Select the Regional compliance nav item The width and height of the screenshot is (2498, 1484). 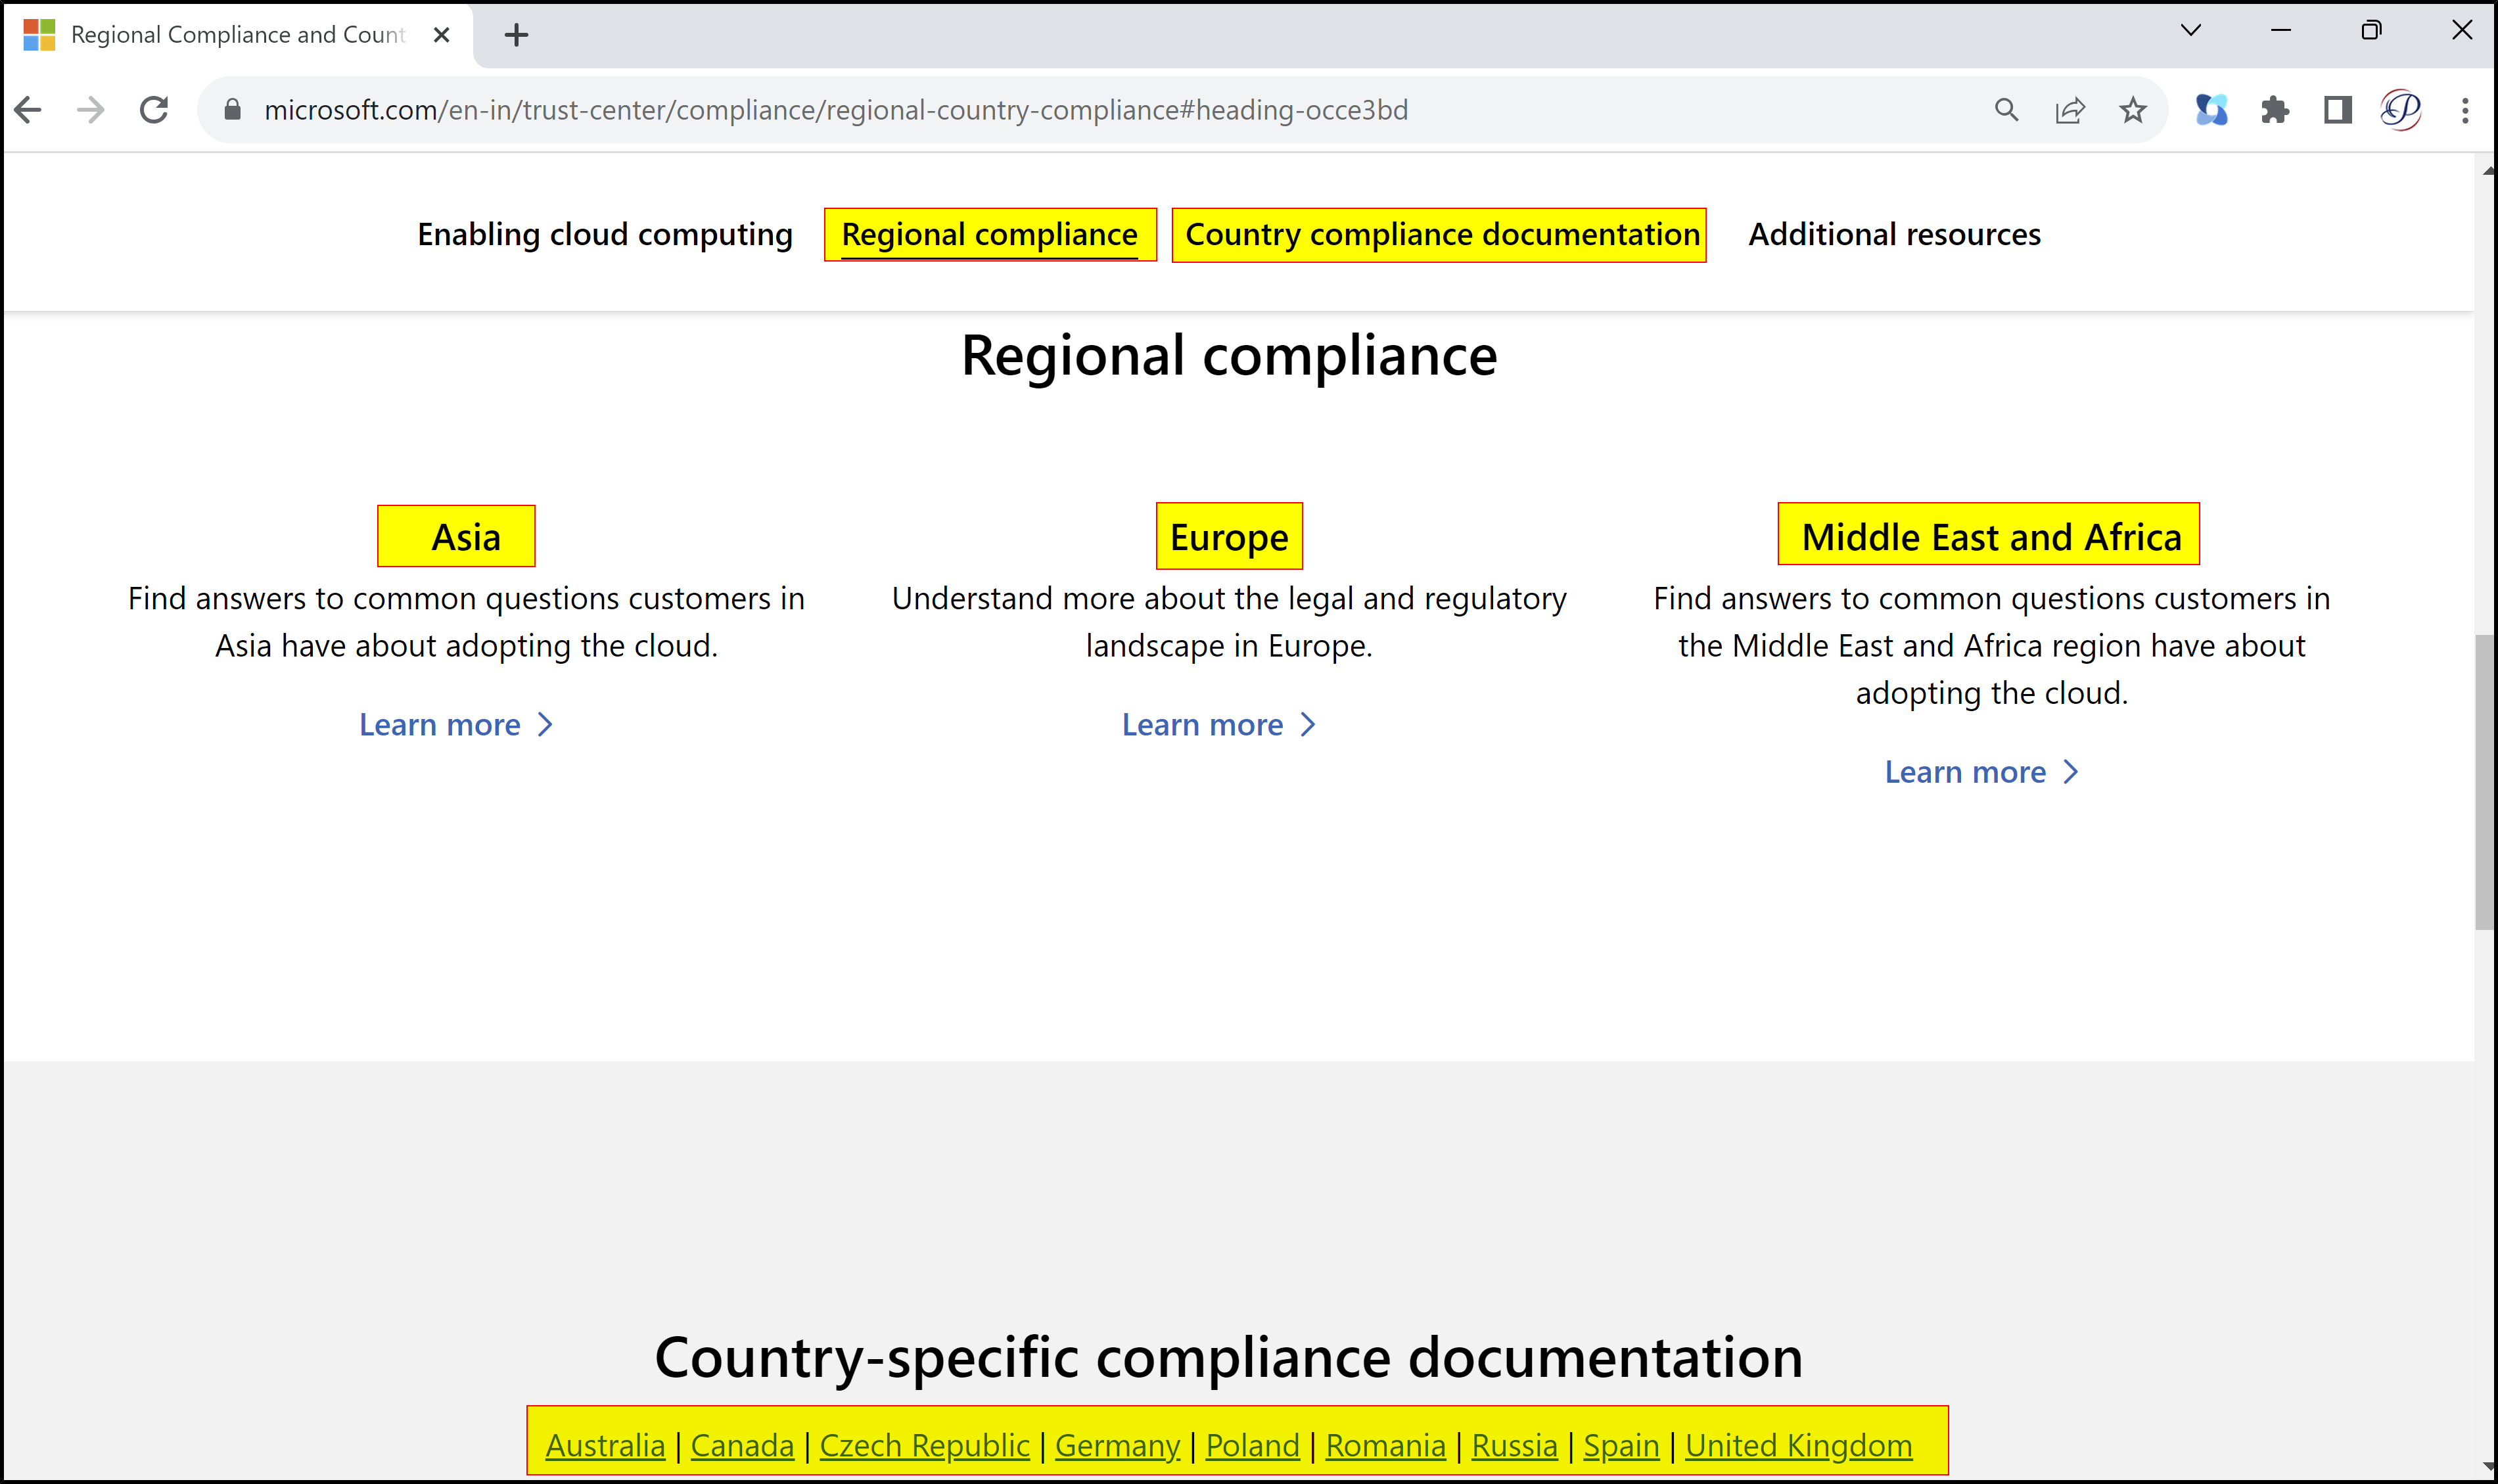pos(989,235)
